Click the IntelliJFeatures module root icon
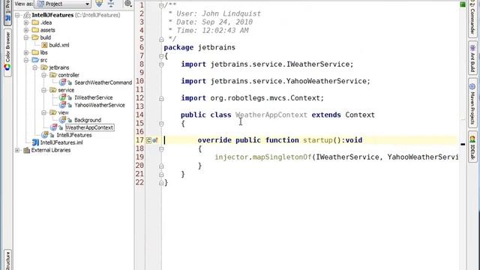 tap(27, 15)
